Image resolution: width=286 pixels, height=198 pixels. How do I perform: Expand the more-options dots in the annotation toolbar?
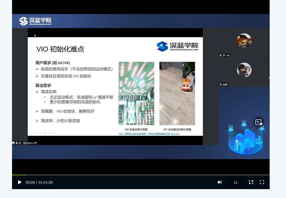pos(54,133)
